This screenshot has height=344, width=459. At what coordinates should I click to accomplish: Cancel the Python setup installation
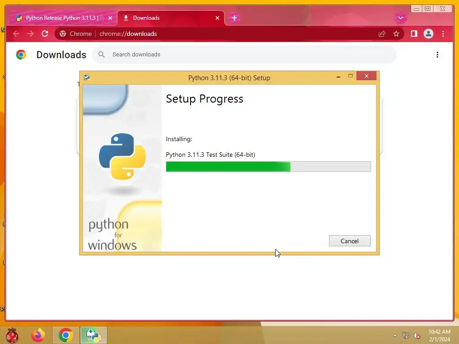(x=350, y=241)
